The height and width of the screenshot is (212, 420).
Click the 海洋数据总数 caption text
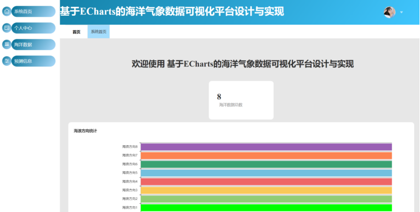(x=231, y=105)
